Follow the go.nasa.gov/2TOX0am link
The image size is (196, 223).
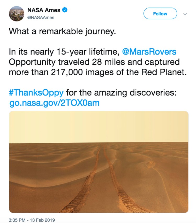point(54,103)
